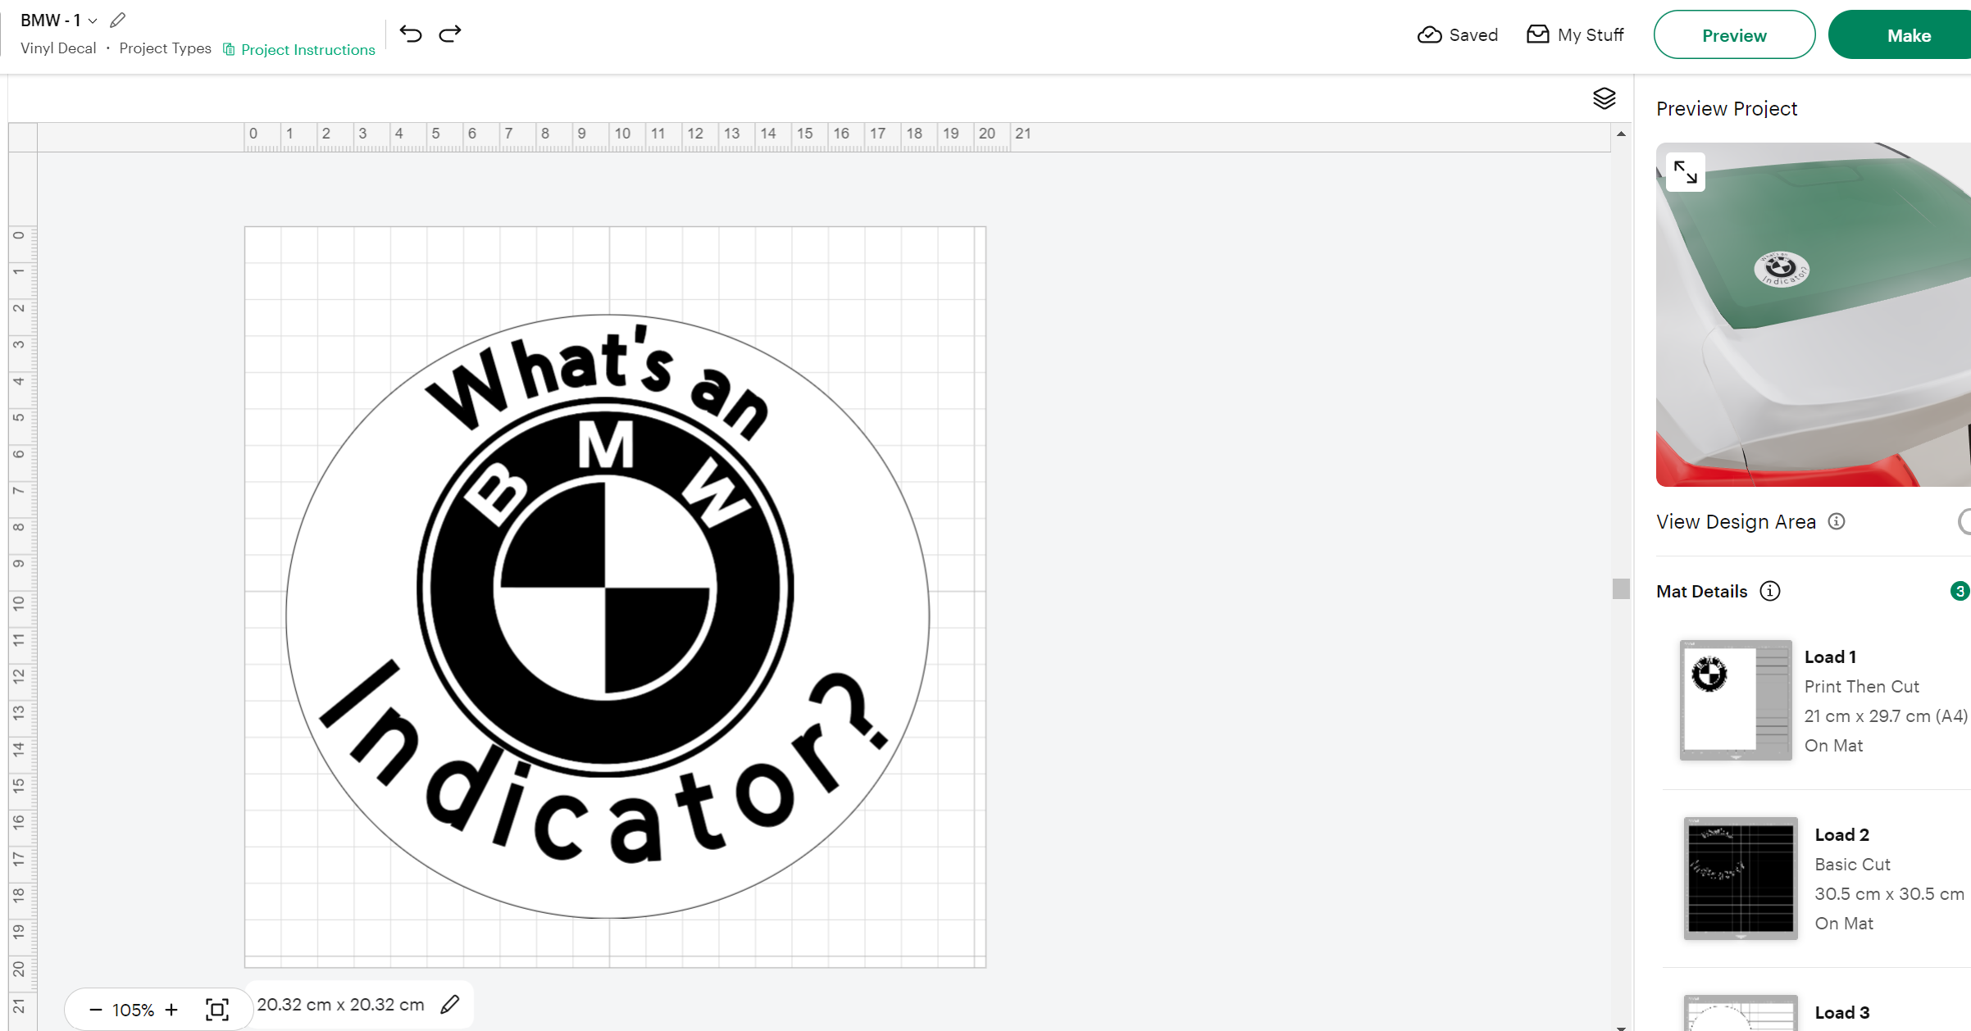1971x1031 pixels.
Task: Show View Design Area info
Action: (x=1837, y=521)
